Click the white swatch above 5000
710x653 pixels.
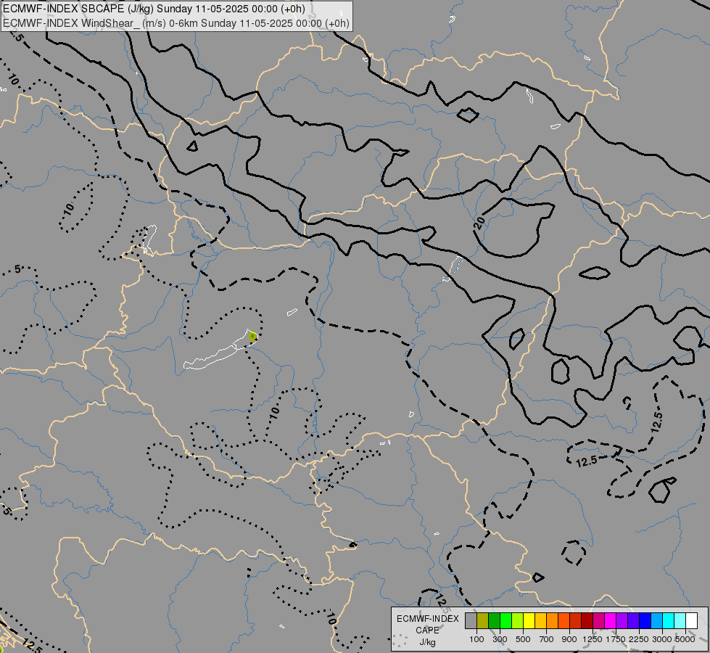pyautogui.click(x=692, y=621)
